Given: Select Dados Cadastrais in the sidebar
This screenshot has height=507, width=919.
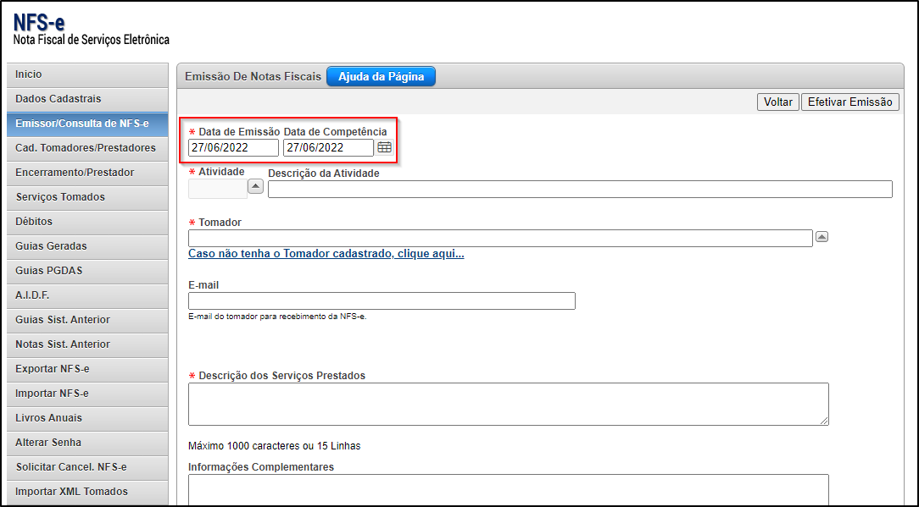Looking at the screenshot, I should (86, 99).
